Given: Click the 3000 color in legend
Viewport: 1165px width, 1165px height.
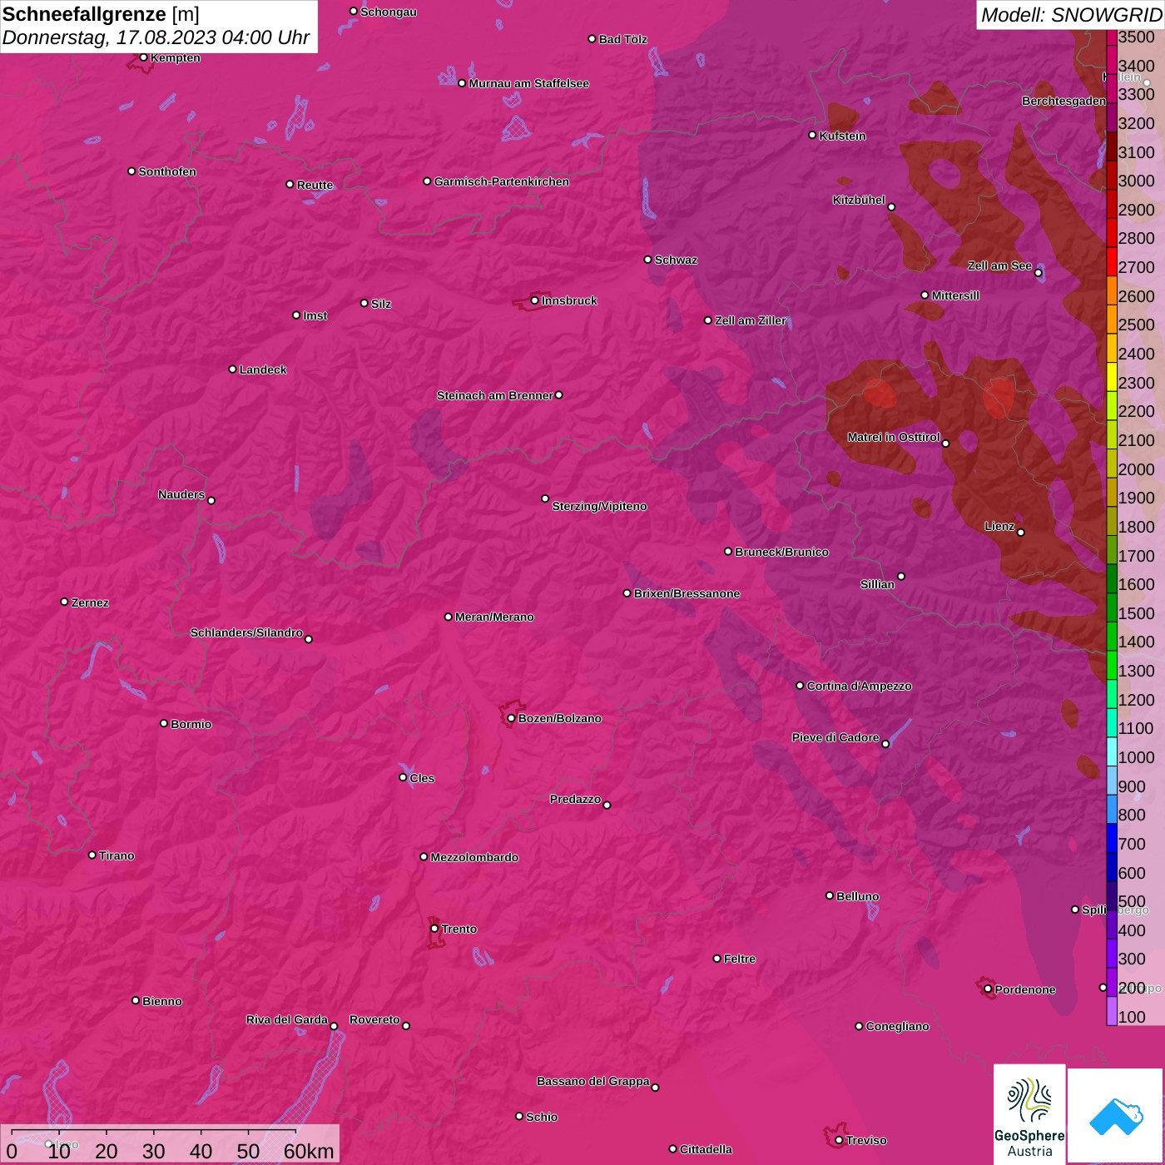Looking at the screenshot, I should coord(1112,175).
